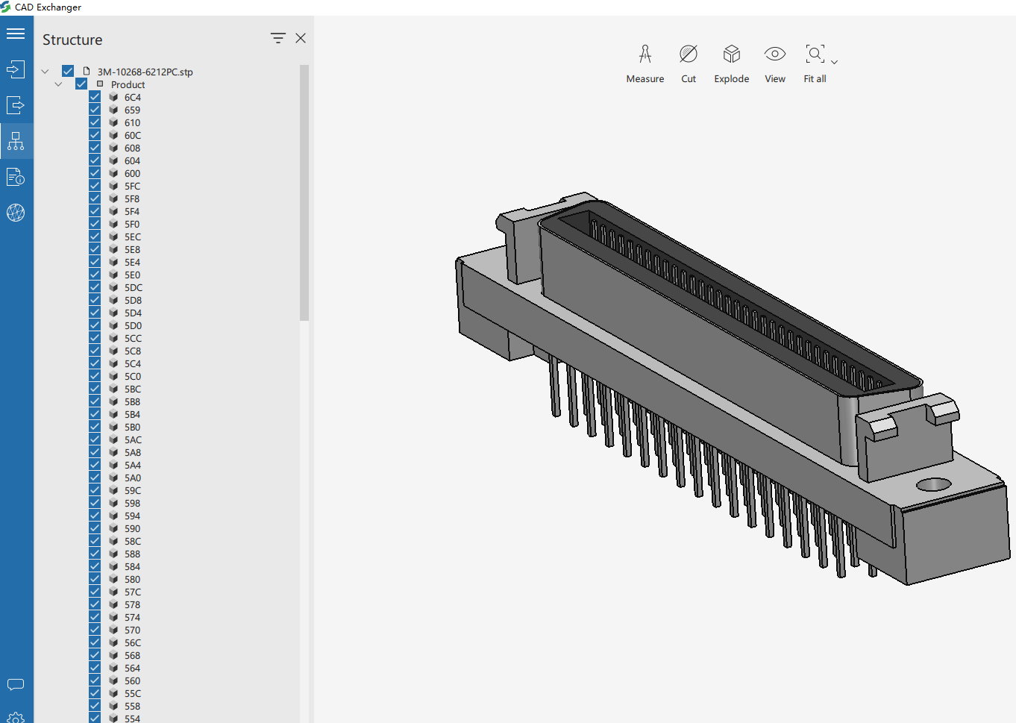Select the Measure tool
Image resolution: width=1016 pixels, height=723 pixels.
click(x=645, y=64)
